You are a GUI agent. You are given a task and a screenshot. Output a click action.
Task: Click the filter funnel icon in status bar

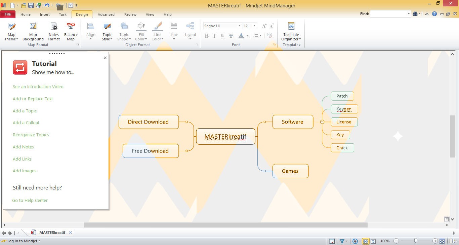[342, 241]
